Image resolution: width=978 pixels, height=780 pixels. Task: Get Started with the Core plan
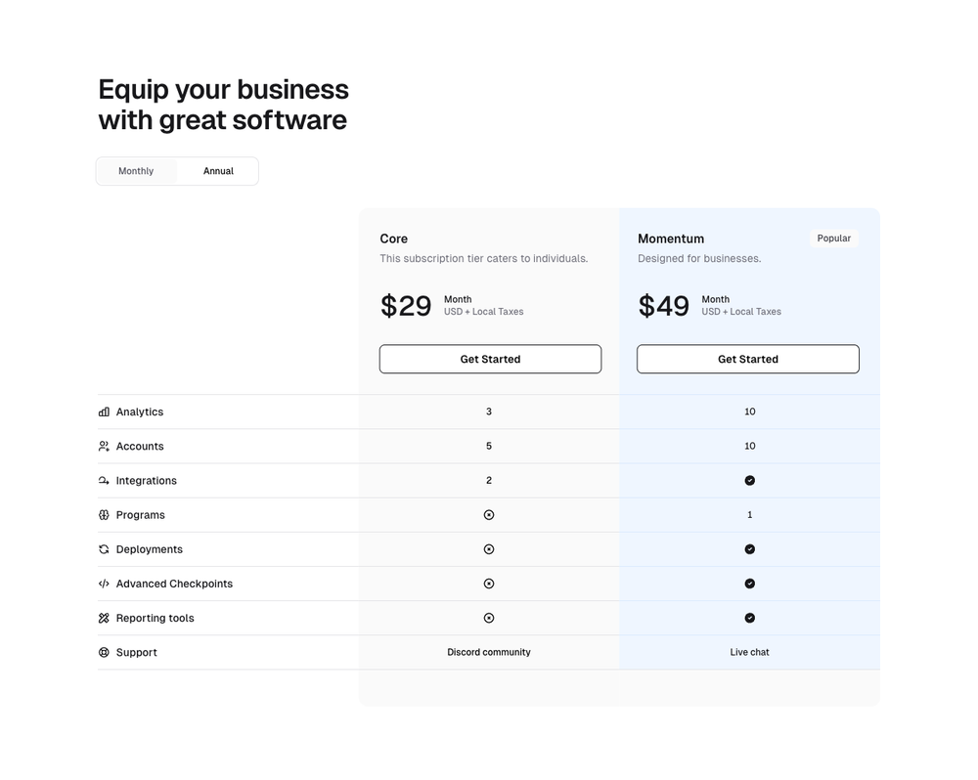point(490,359)
